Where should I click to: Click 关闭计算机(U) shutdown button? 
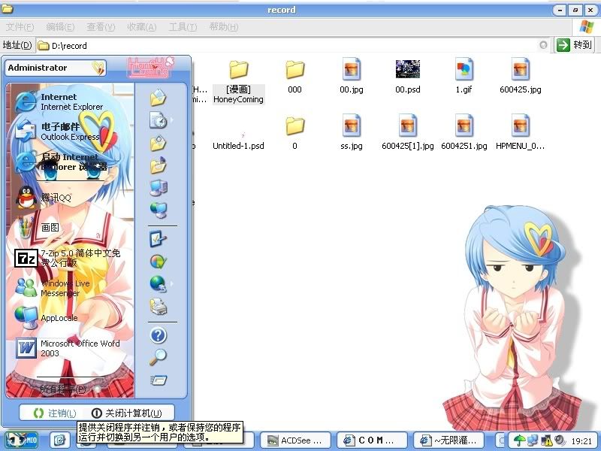pyautogui.click(x=126, y=413)
